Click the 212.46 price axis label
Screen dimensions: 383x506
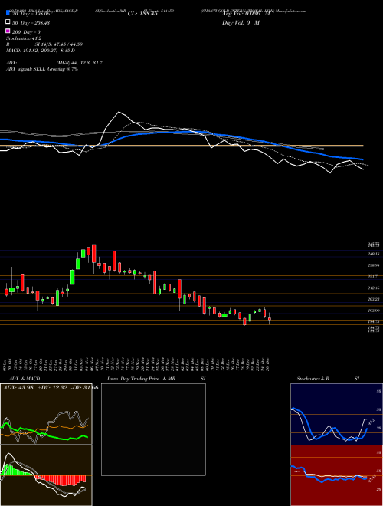tap(373, 287)
